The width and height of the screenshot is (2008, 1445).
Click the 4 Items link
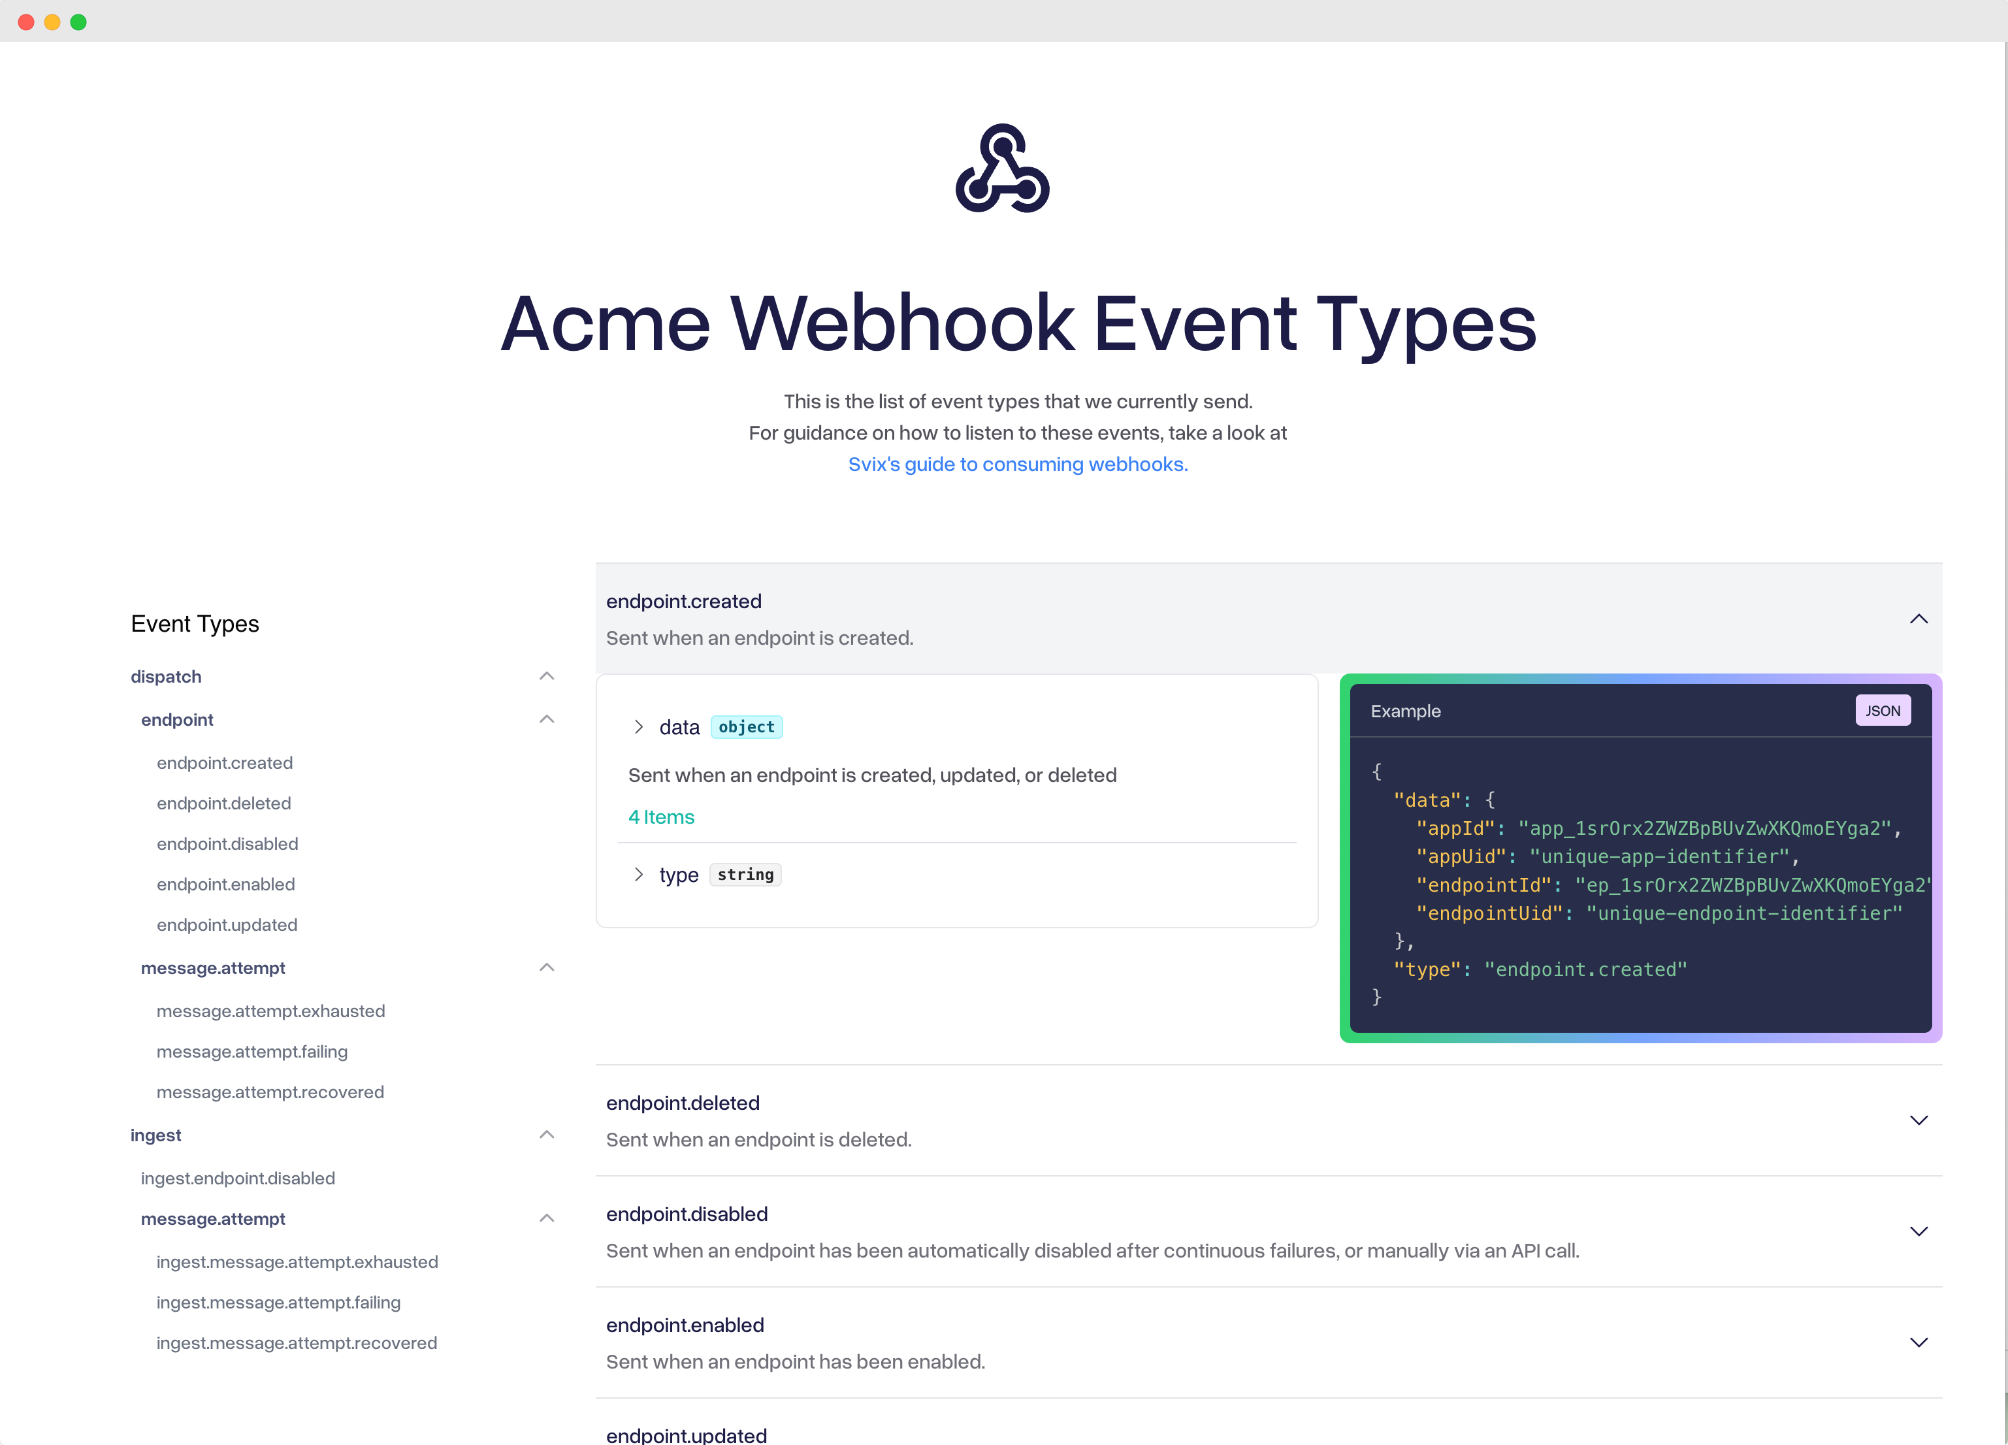660,817
